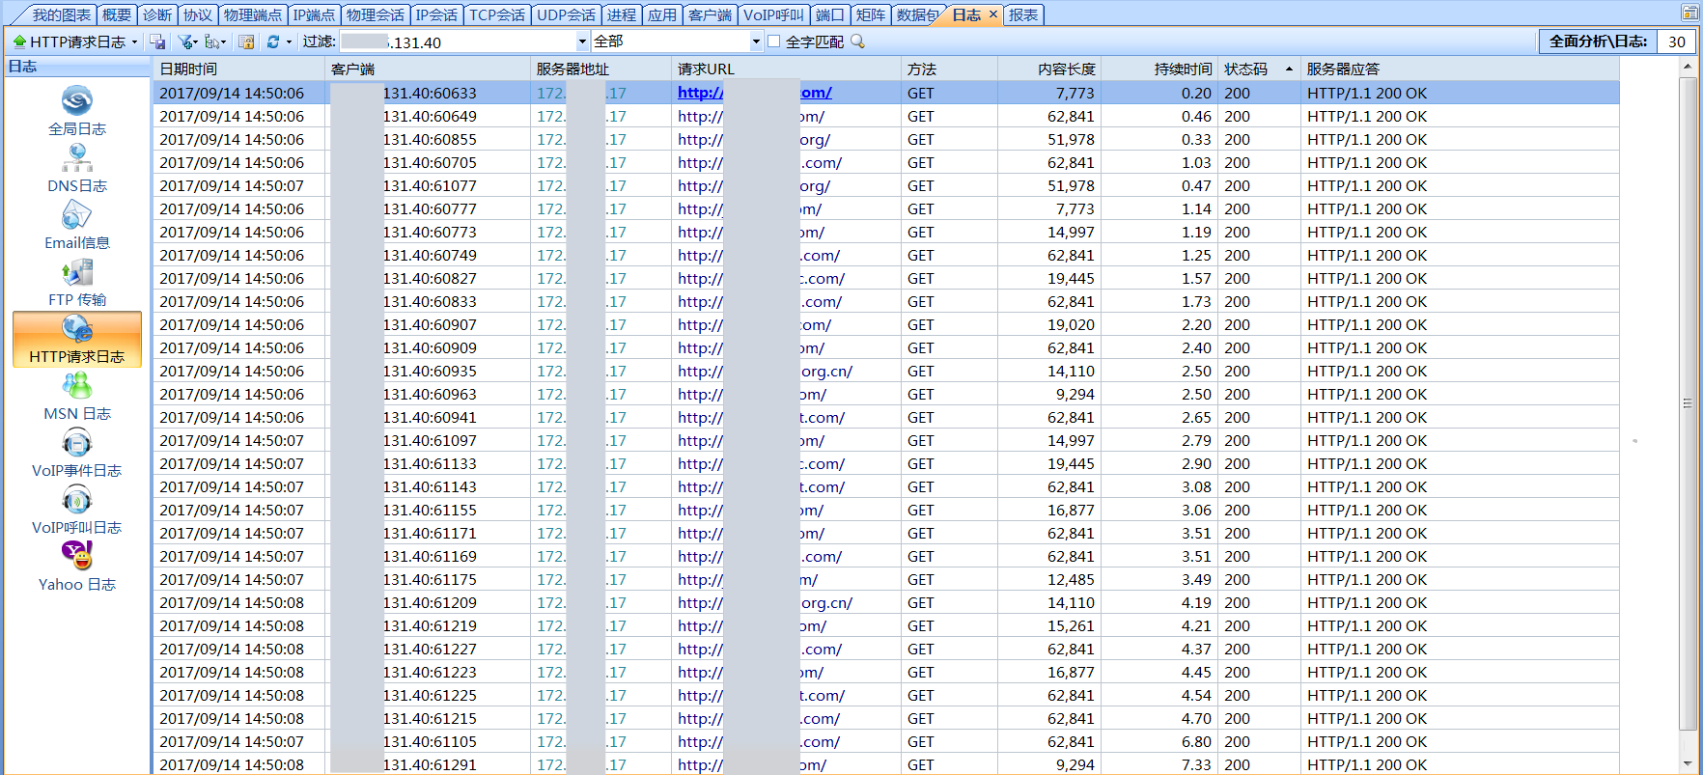The width and height of the screenshot is (1703, 775).
Task: Switch to the TCP会话 tab
Action: [496, 14]
